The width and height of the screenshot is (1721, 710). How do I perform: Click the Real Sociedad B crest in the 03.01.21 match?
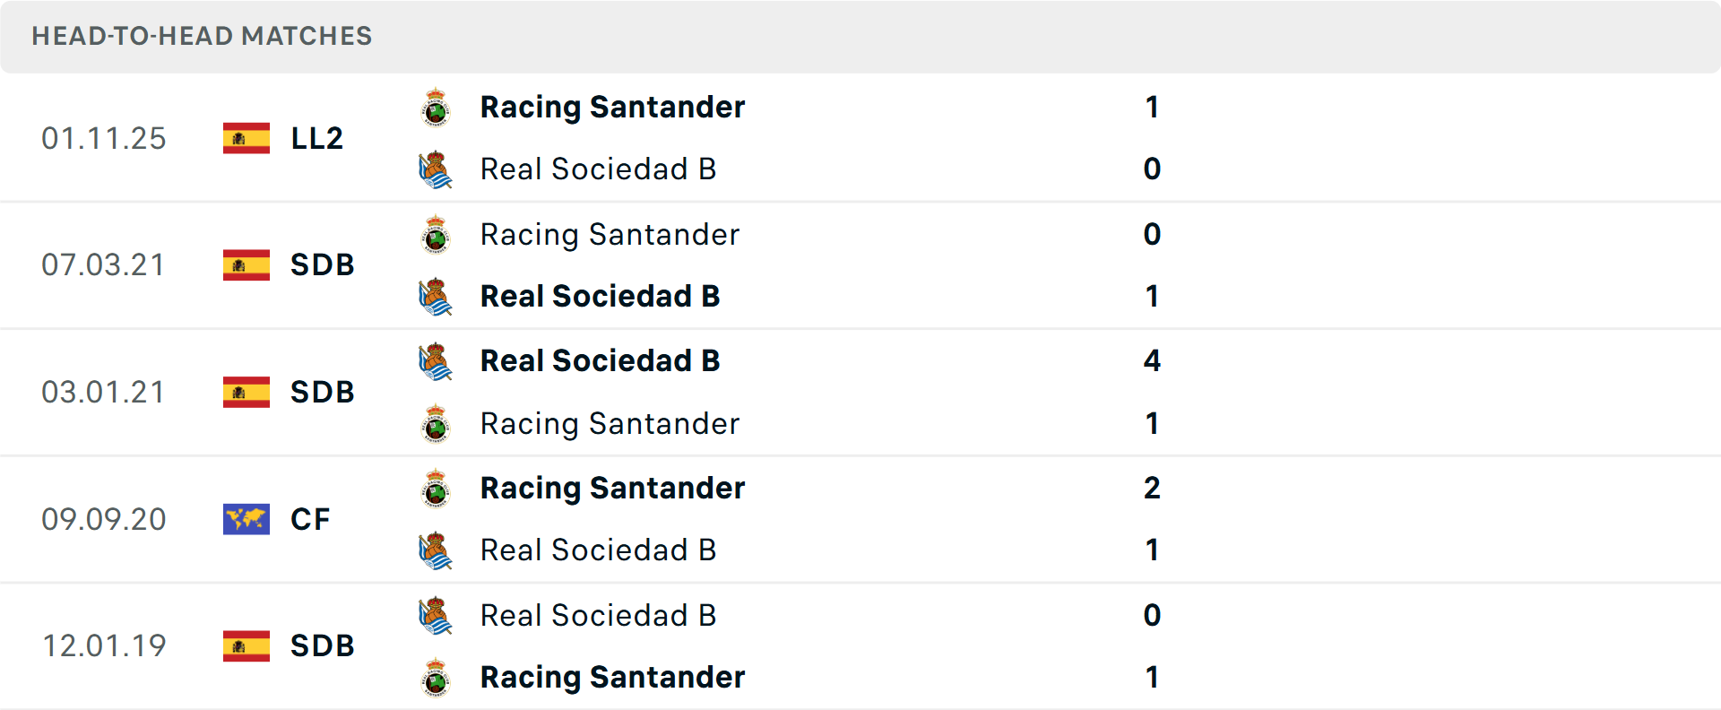tap(437, 361)
